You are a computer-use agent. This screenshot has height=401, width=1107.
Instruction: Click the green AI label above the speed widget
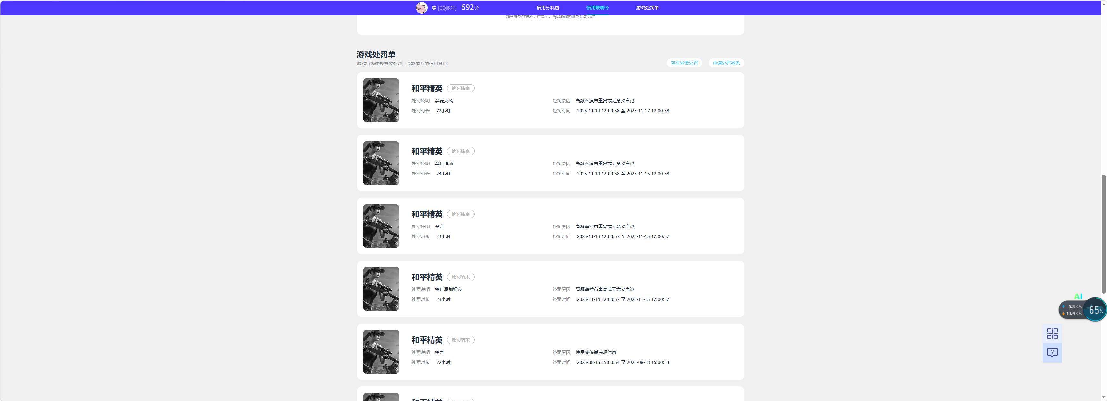point(1078,296)
